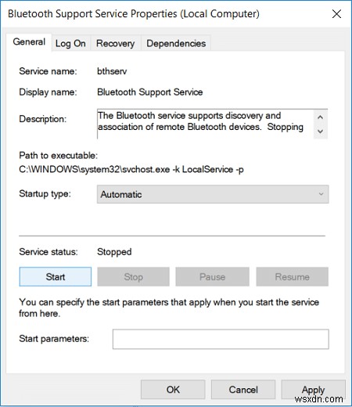This screenshot has width=352, height=407.
Task: Open the Automatic startup type combo box
Action: [x=213, y=194]
